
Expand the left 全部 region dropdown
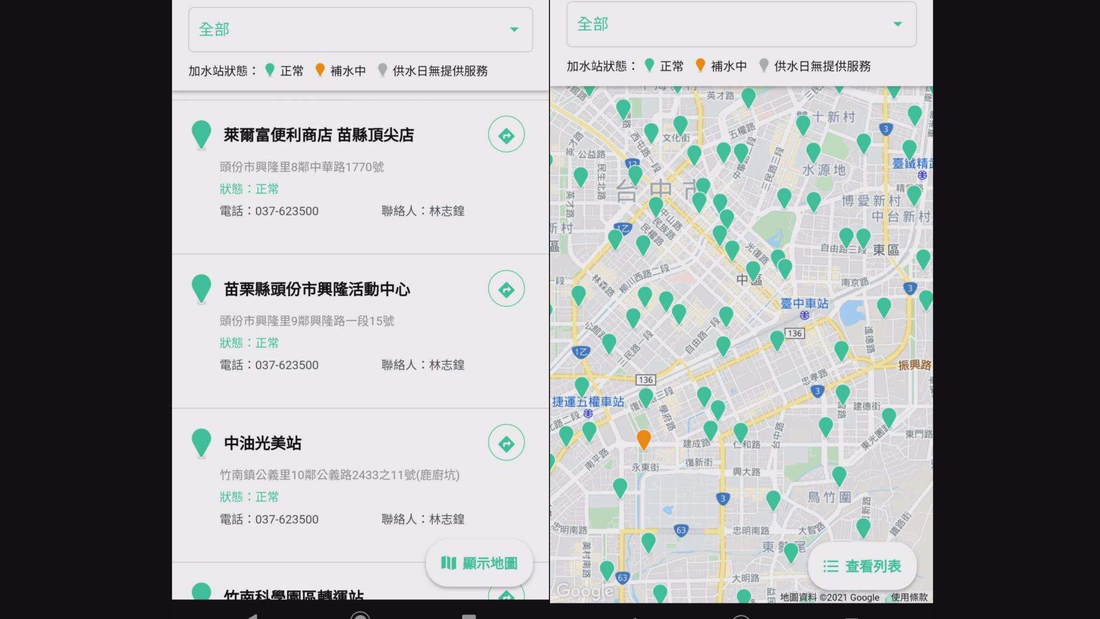(x=360, y=29)
